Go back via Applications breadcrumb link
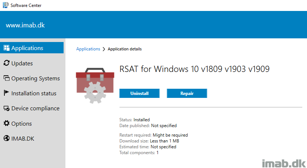The image size is (307, 168). [88, 49]
